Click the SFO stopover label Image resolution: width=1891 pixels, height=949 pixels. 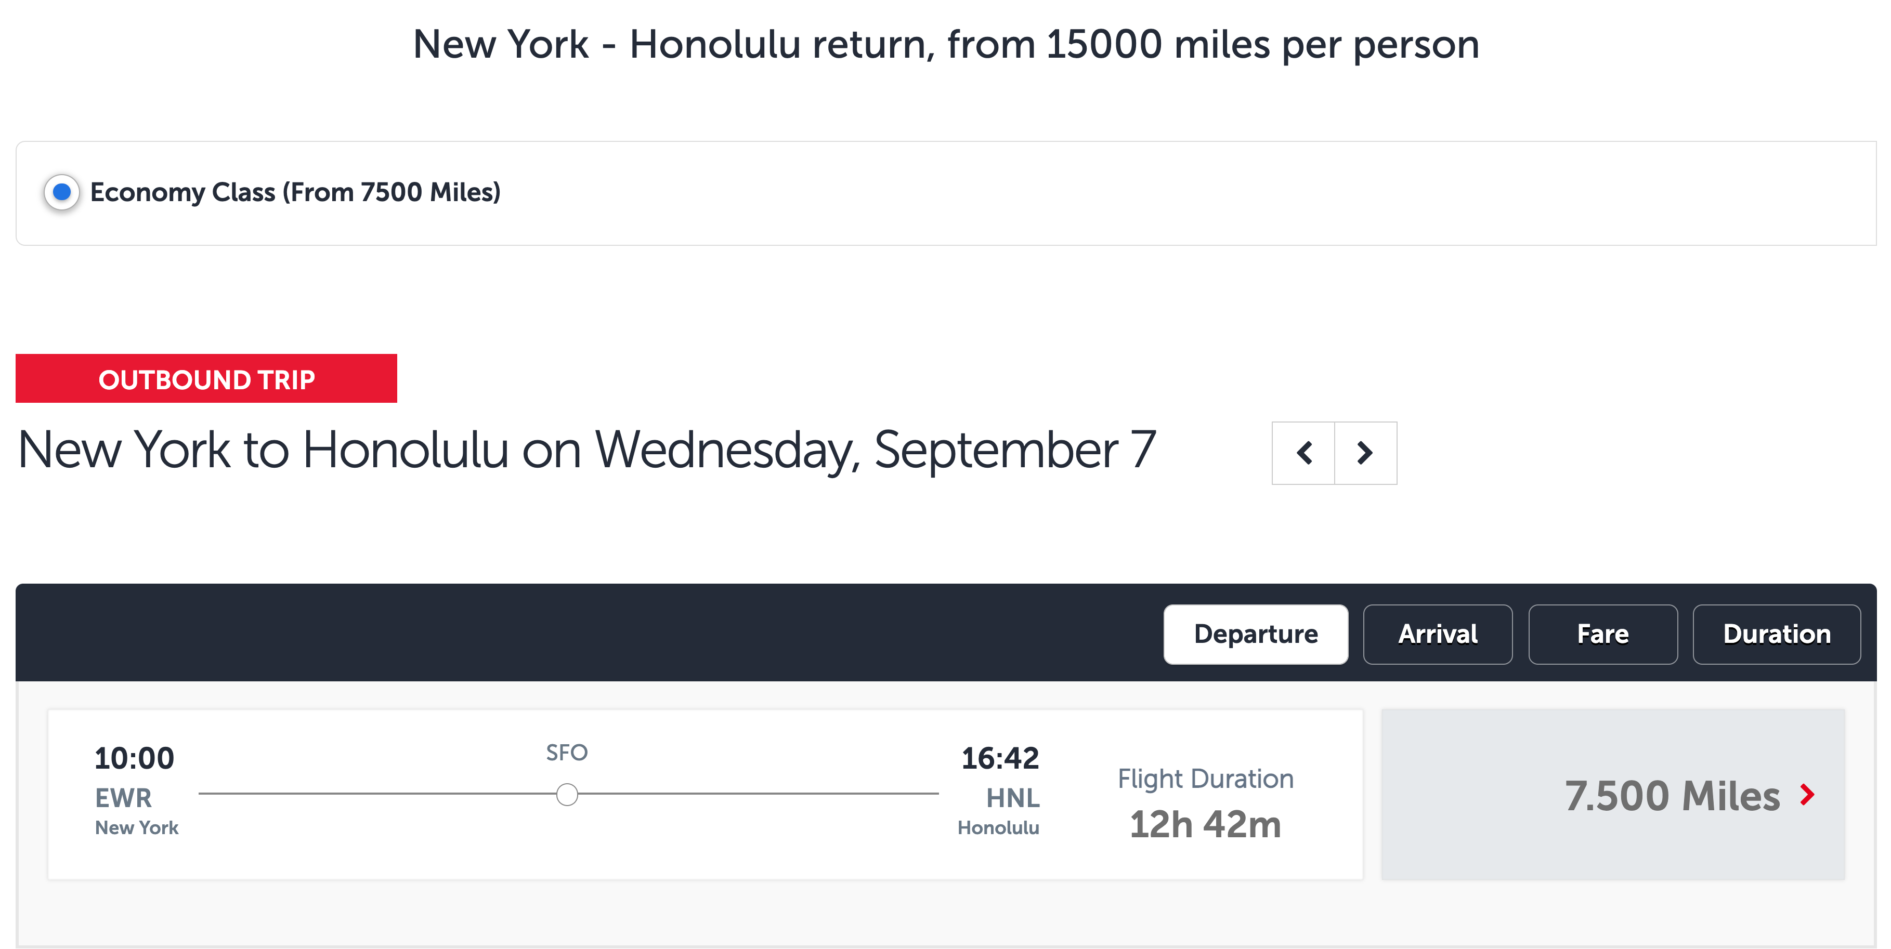pos(567,753)
